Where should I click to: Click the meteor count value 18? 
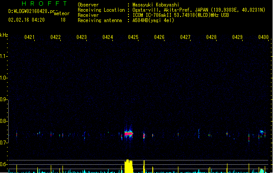pyautogui.click(x=63, y=20)
